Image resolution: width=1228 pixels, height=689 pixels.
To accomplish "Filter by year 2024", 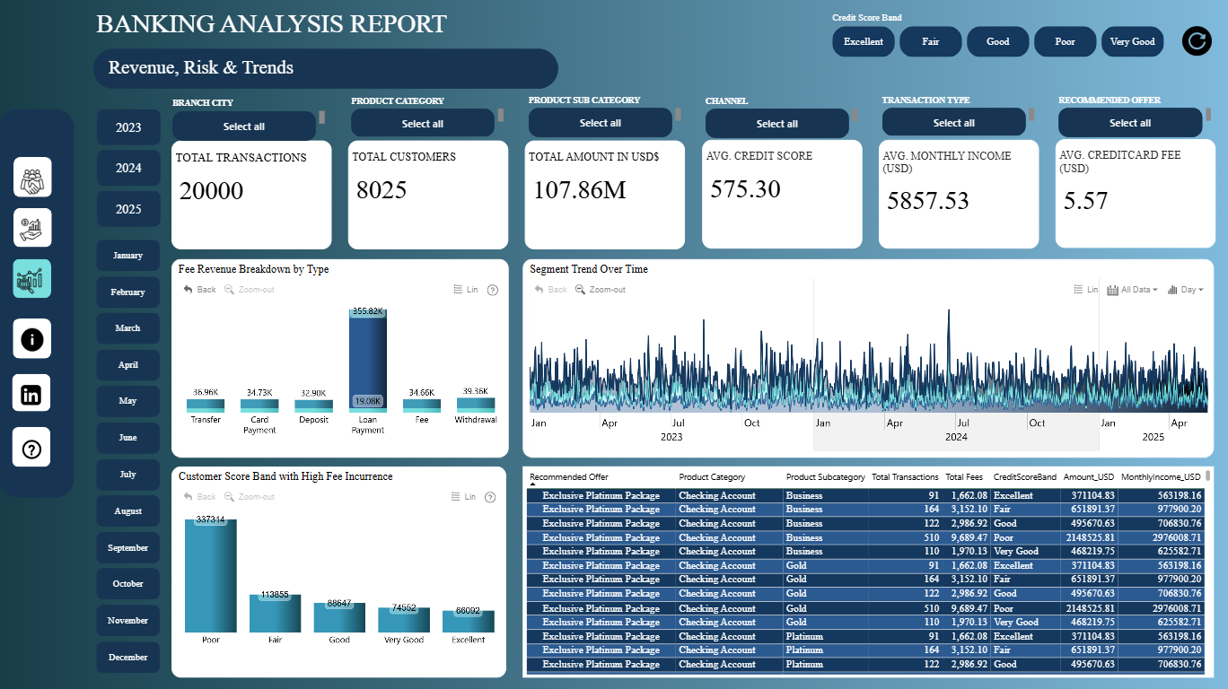I will 128,168.
